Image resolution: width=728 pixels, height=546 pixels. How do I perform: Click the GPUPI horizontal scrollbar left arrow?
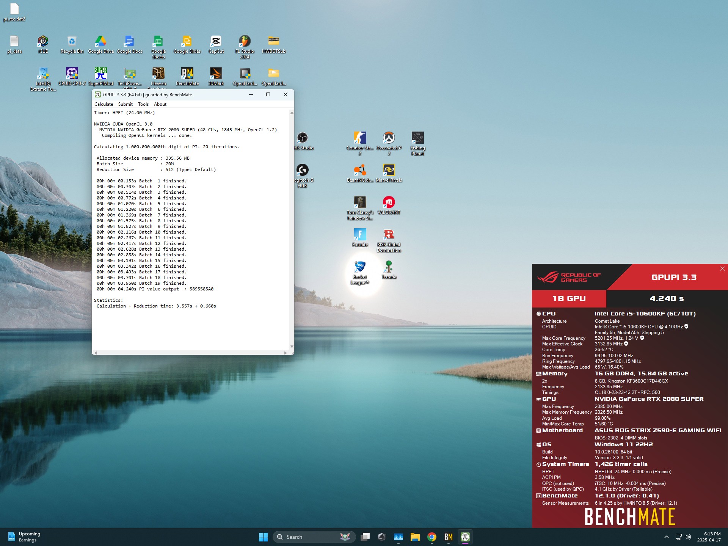(x=96, y=353)
